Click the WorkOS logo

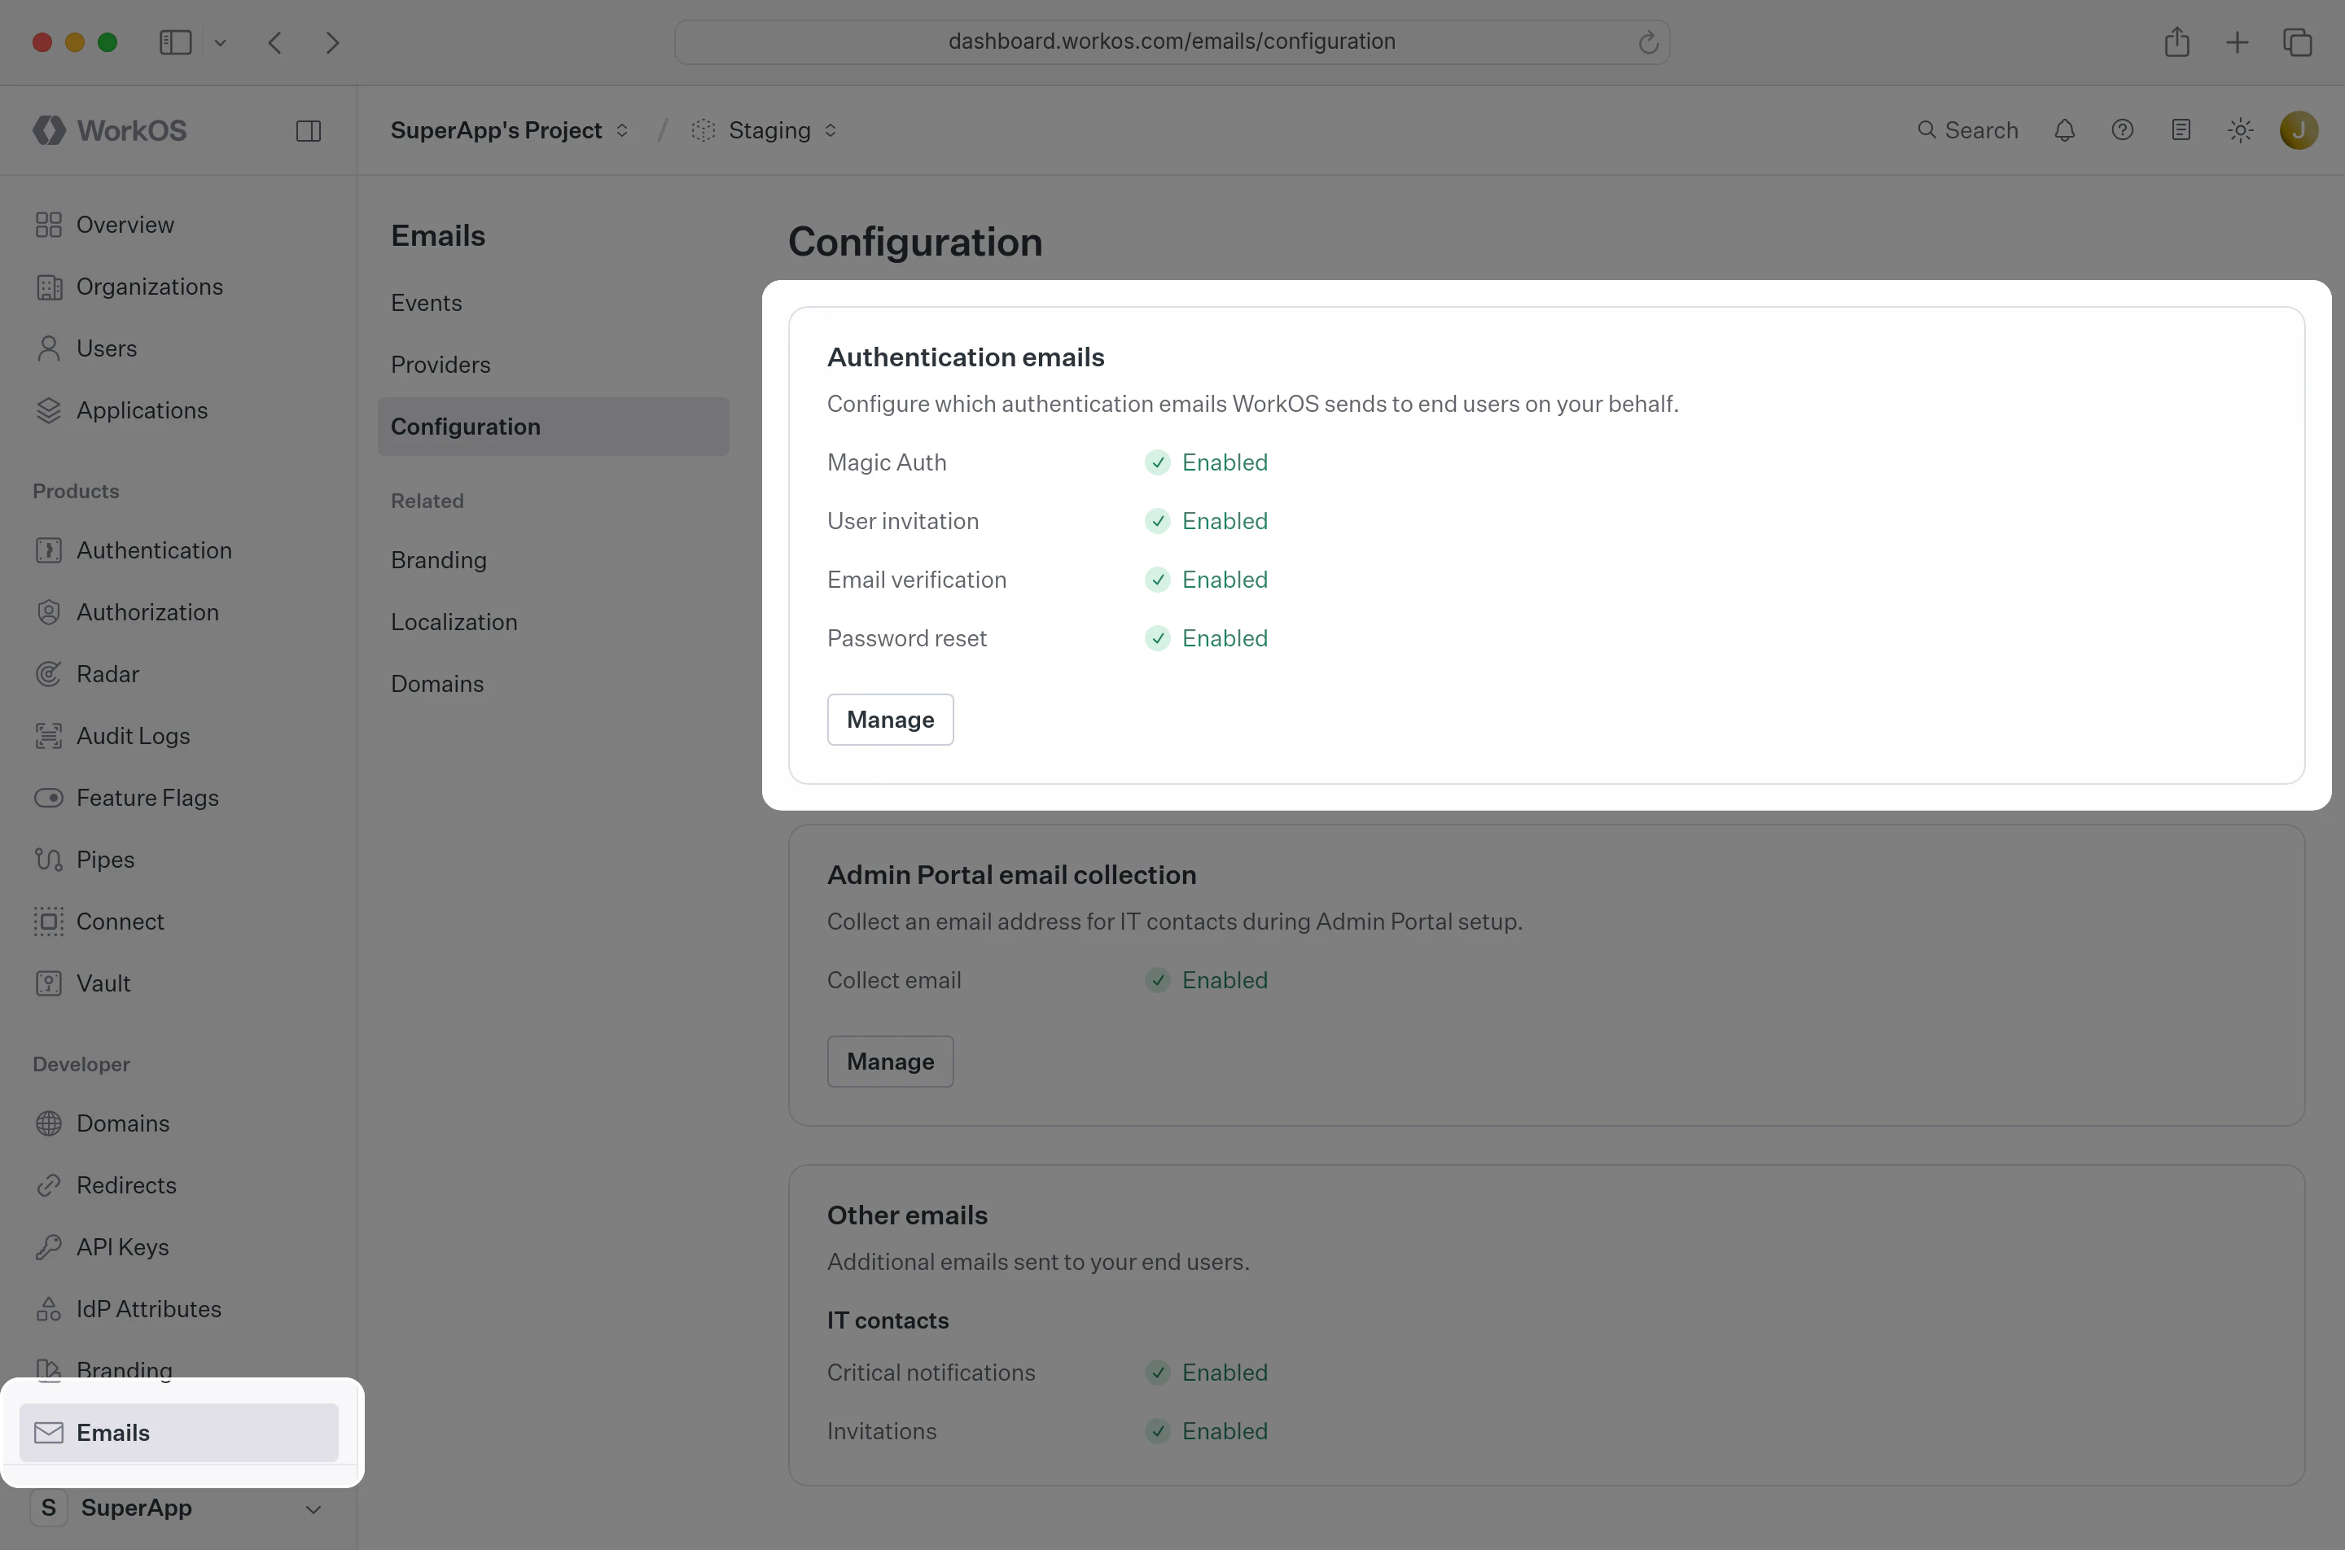click(x=110, y=129)
